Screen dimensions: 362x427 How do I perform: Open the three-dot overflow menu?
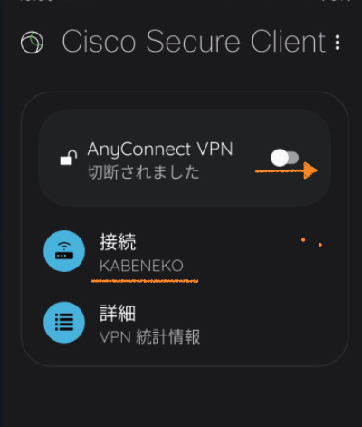pyautogui.click(x=338, y=43)
